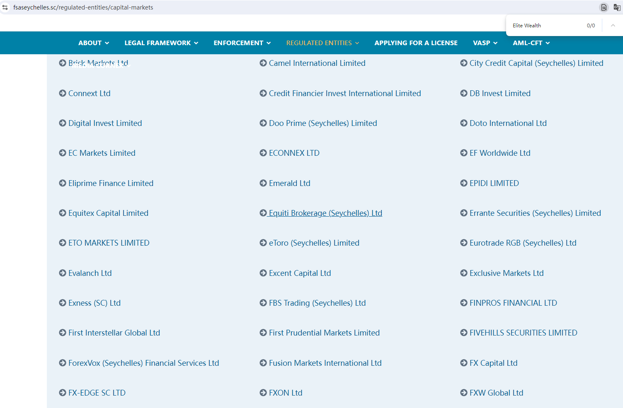This screenshot has width=623, height=408.
Task: Click the arrow icon beside ETO MARKETS LIMITED
Action: (x=63, y=243)
